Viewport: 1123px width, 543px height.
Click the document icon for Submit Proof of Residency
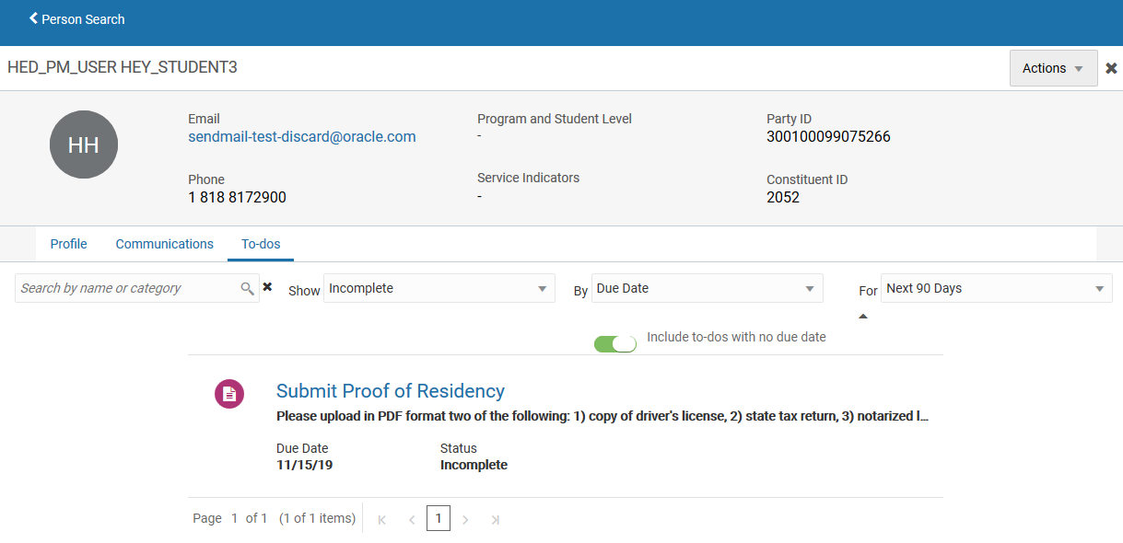click(x=229, y=394)
